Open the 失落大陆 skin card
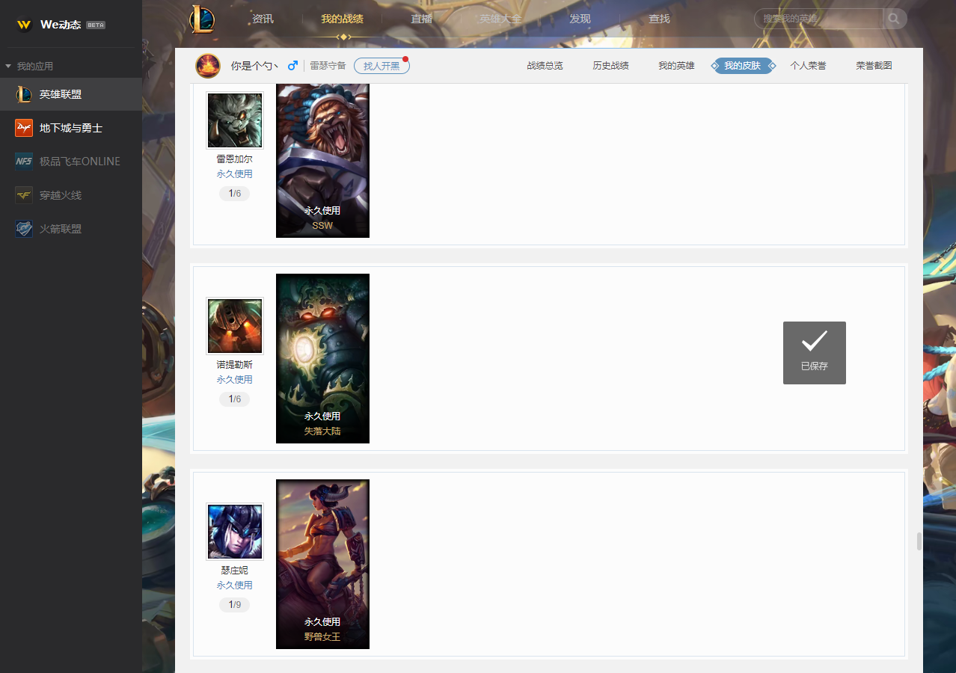956x673 pixels. (322, 358)
